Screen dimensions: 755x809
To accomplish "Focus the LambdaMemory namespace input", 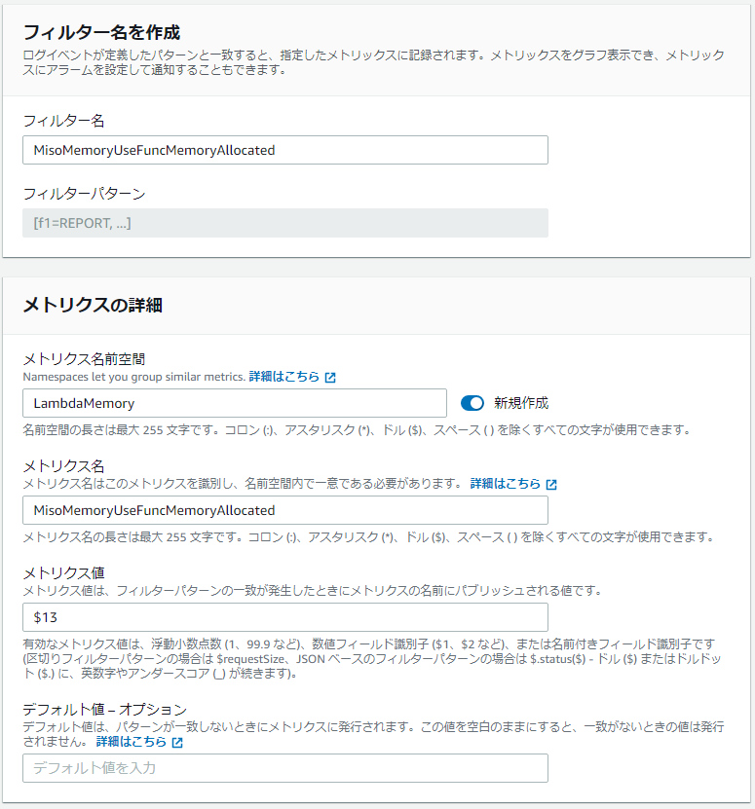I will pyautogui.click(x=234, y=403).
